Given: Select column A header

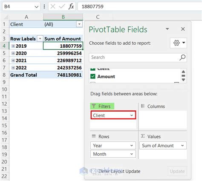Looking at the screenshot, I should pyautogui.click(x=26, y=17).
